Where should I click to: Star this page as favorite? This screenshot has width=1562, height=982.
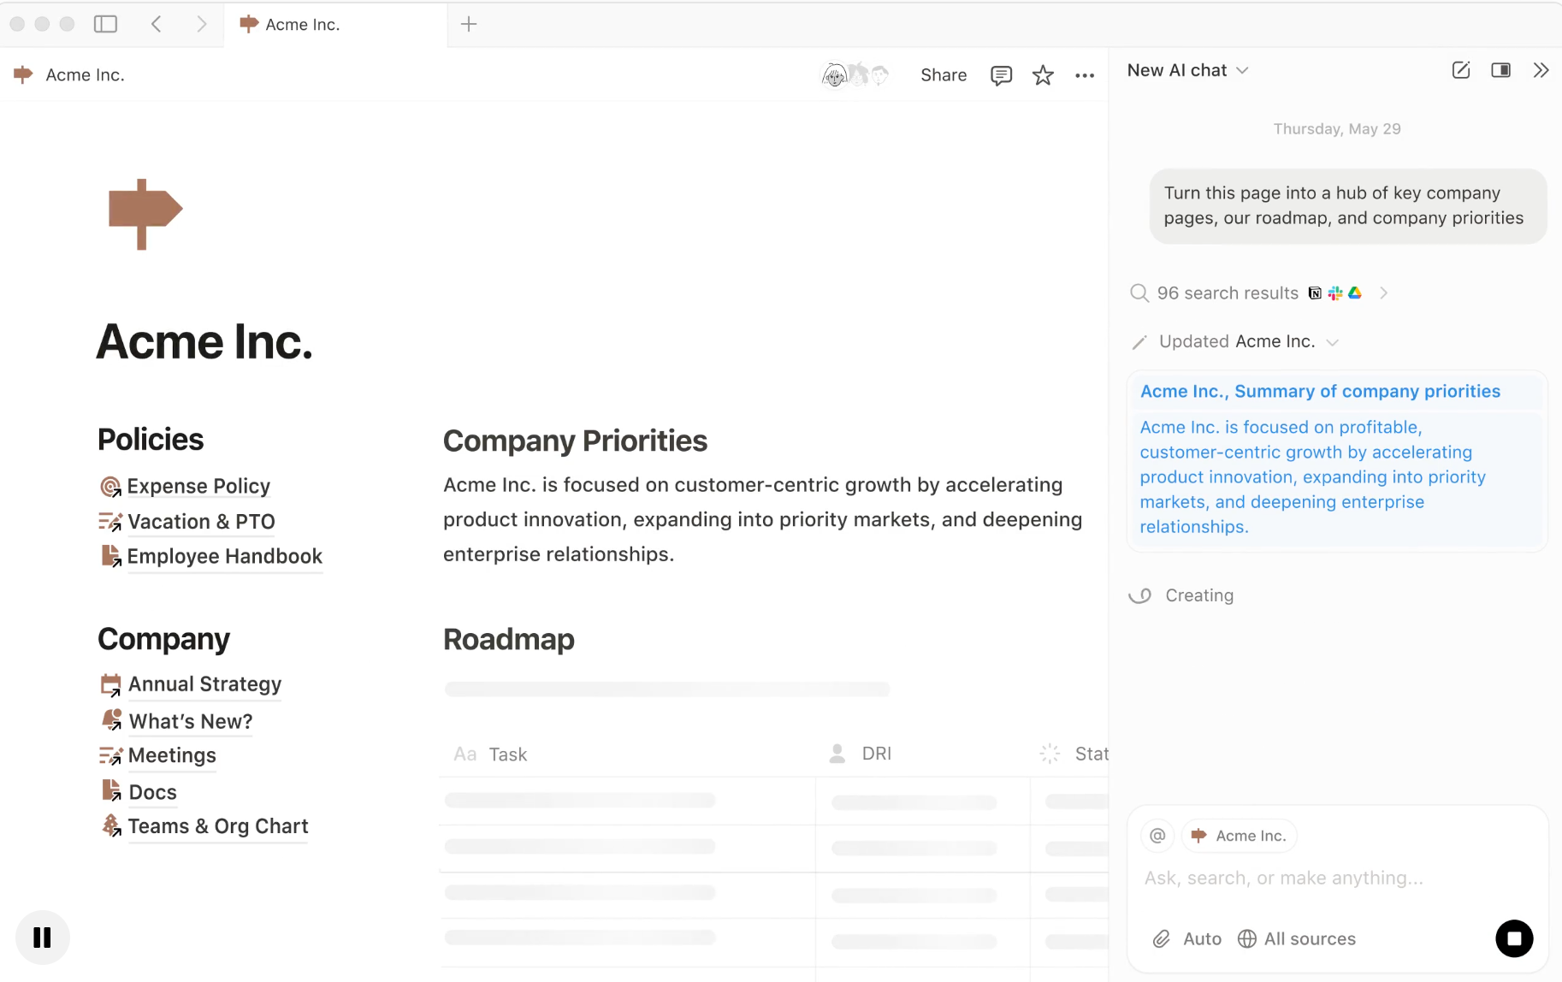pyautogui.click(x=1043, y=75)
